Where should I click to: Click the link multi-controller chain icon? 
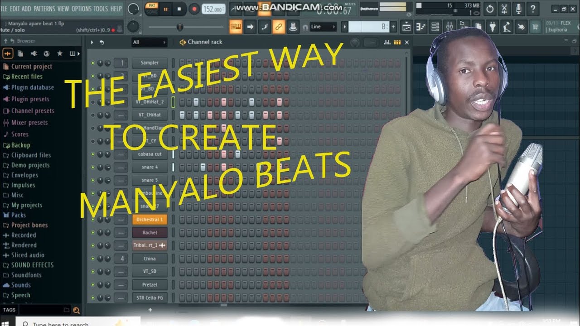(279, 27)
